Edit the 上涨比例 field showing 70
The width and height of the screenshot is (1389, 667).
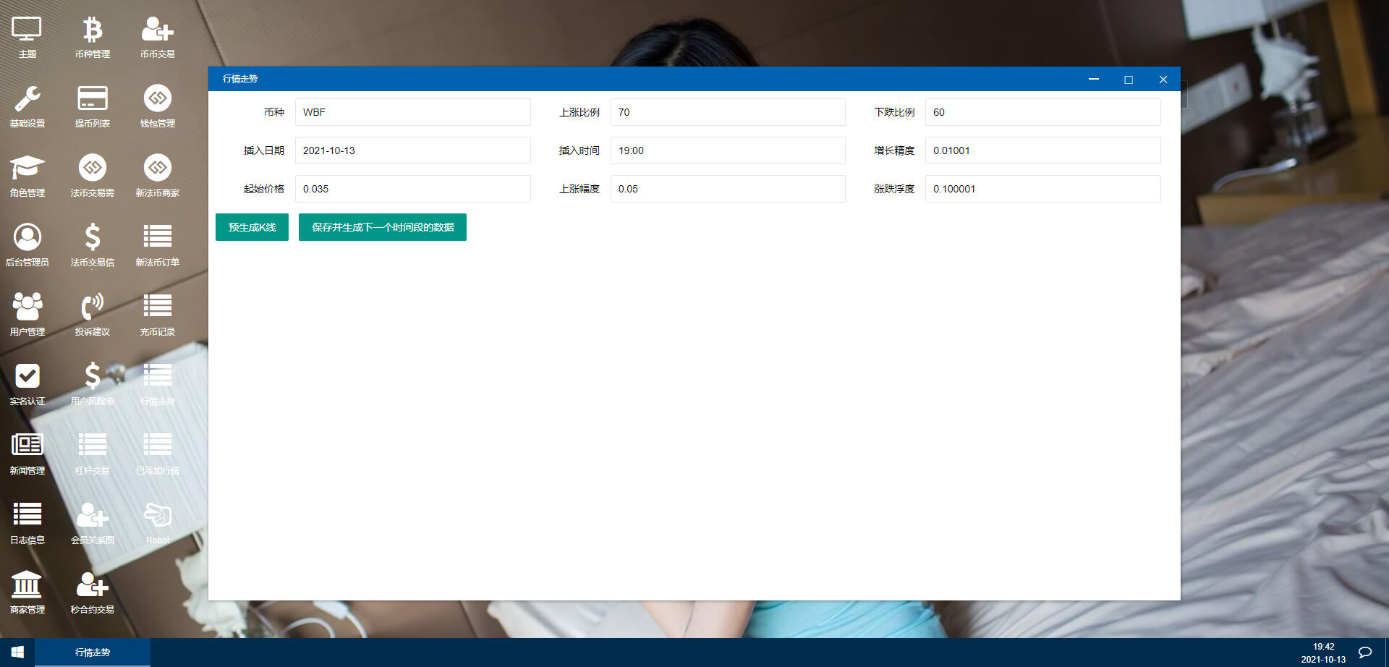click(x=728, y=112)
